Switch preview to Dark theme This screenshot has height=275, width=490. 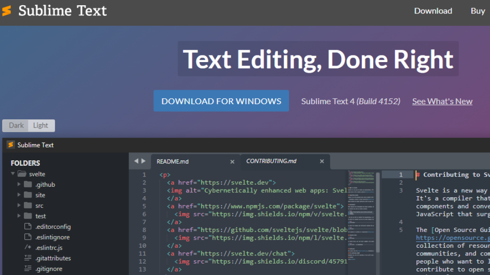coord(16,126)
